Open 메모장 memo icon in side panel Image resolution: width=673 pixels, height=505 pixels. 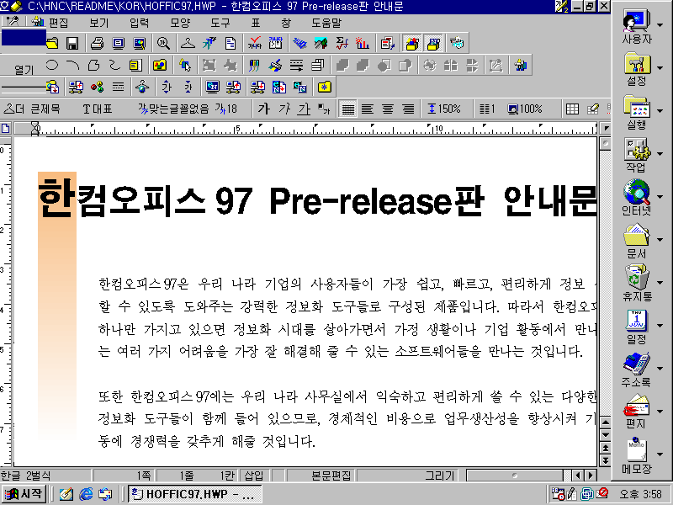[x=637, y=455]
